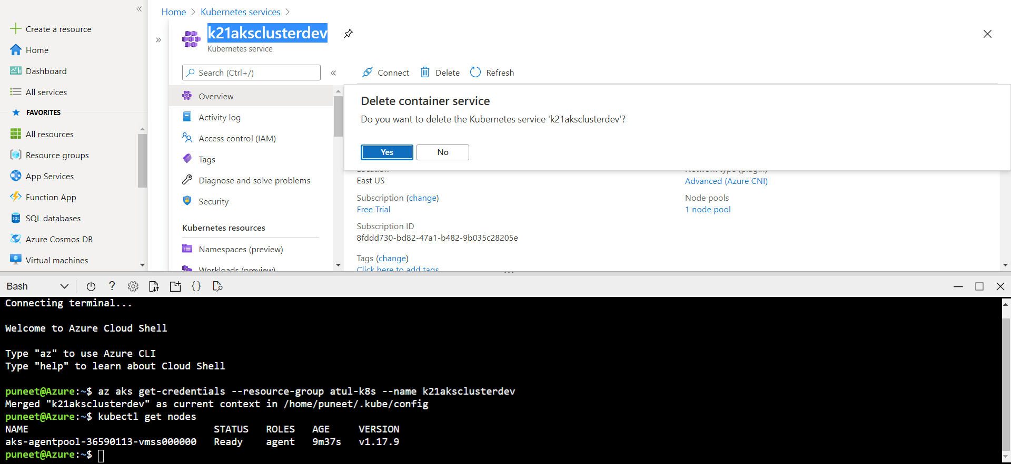This screenshot has height=464, width=1011.
Task: Open the Cloud Shell curly braces editor
Action: tap(196, 286)
